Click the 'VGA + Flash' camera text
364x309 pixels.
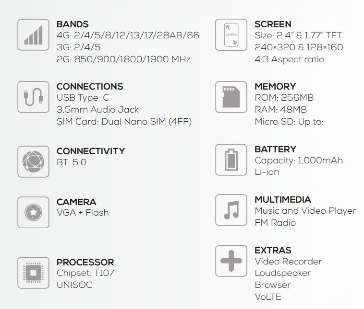click(x=83, y=213)
